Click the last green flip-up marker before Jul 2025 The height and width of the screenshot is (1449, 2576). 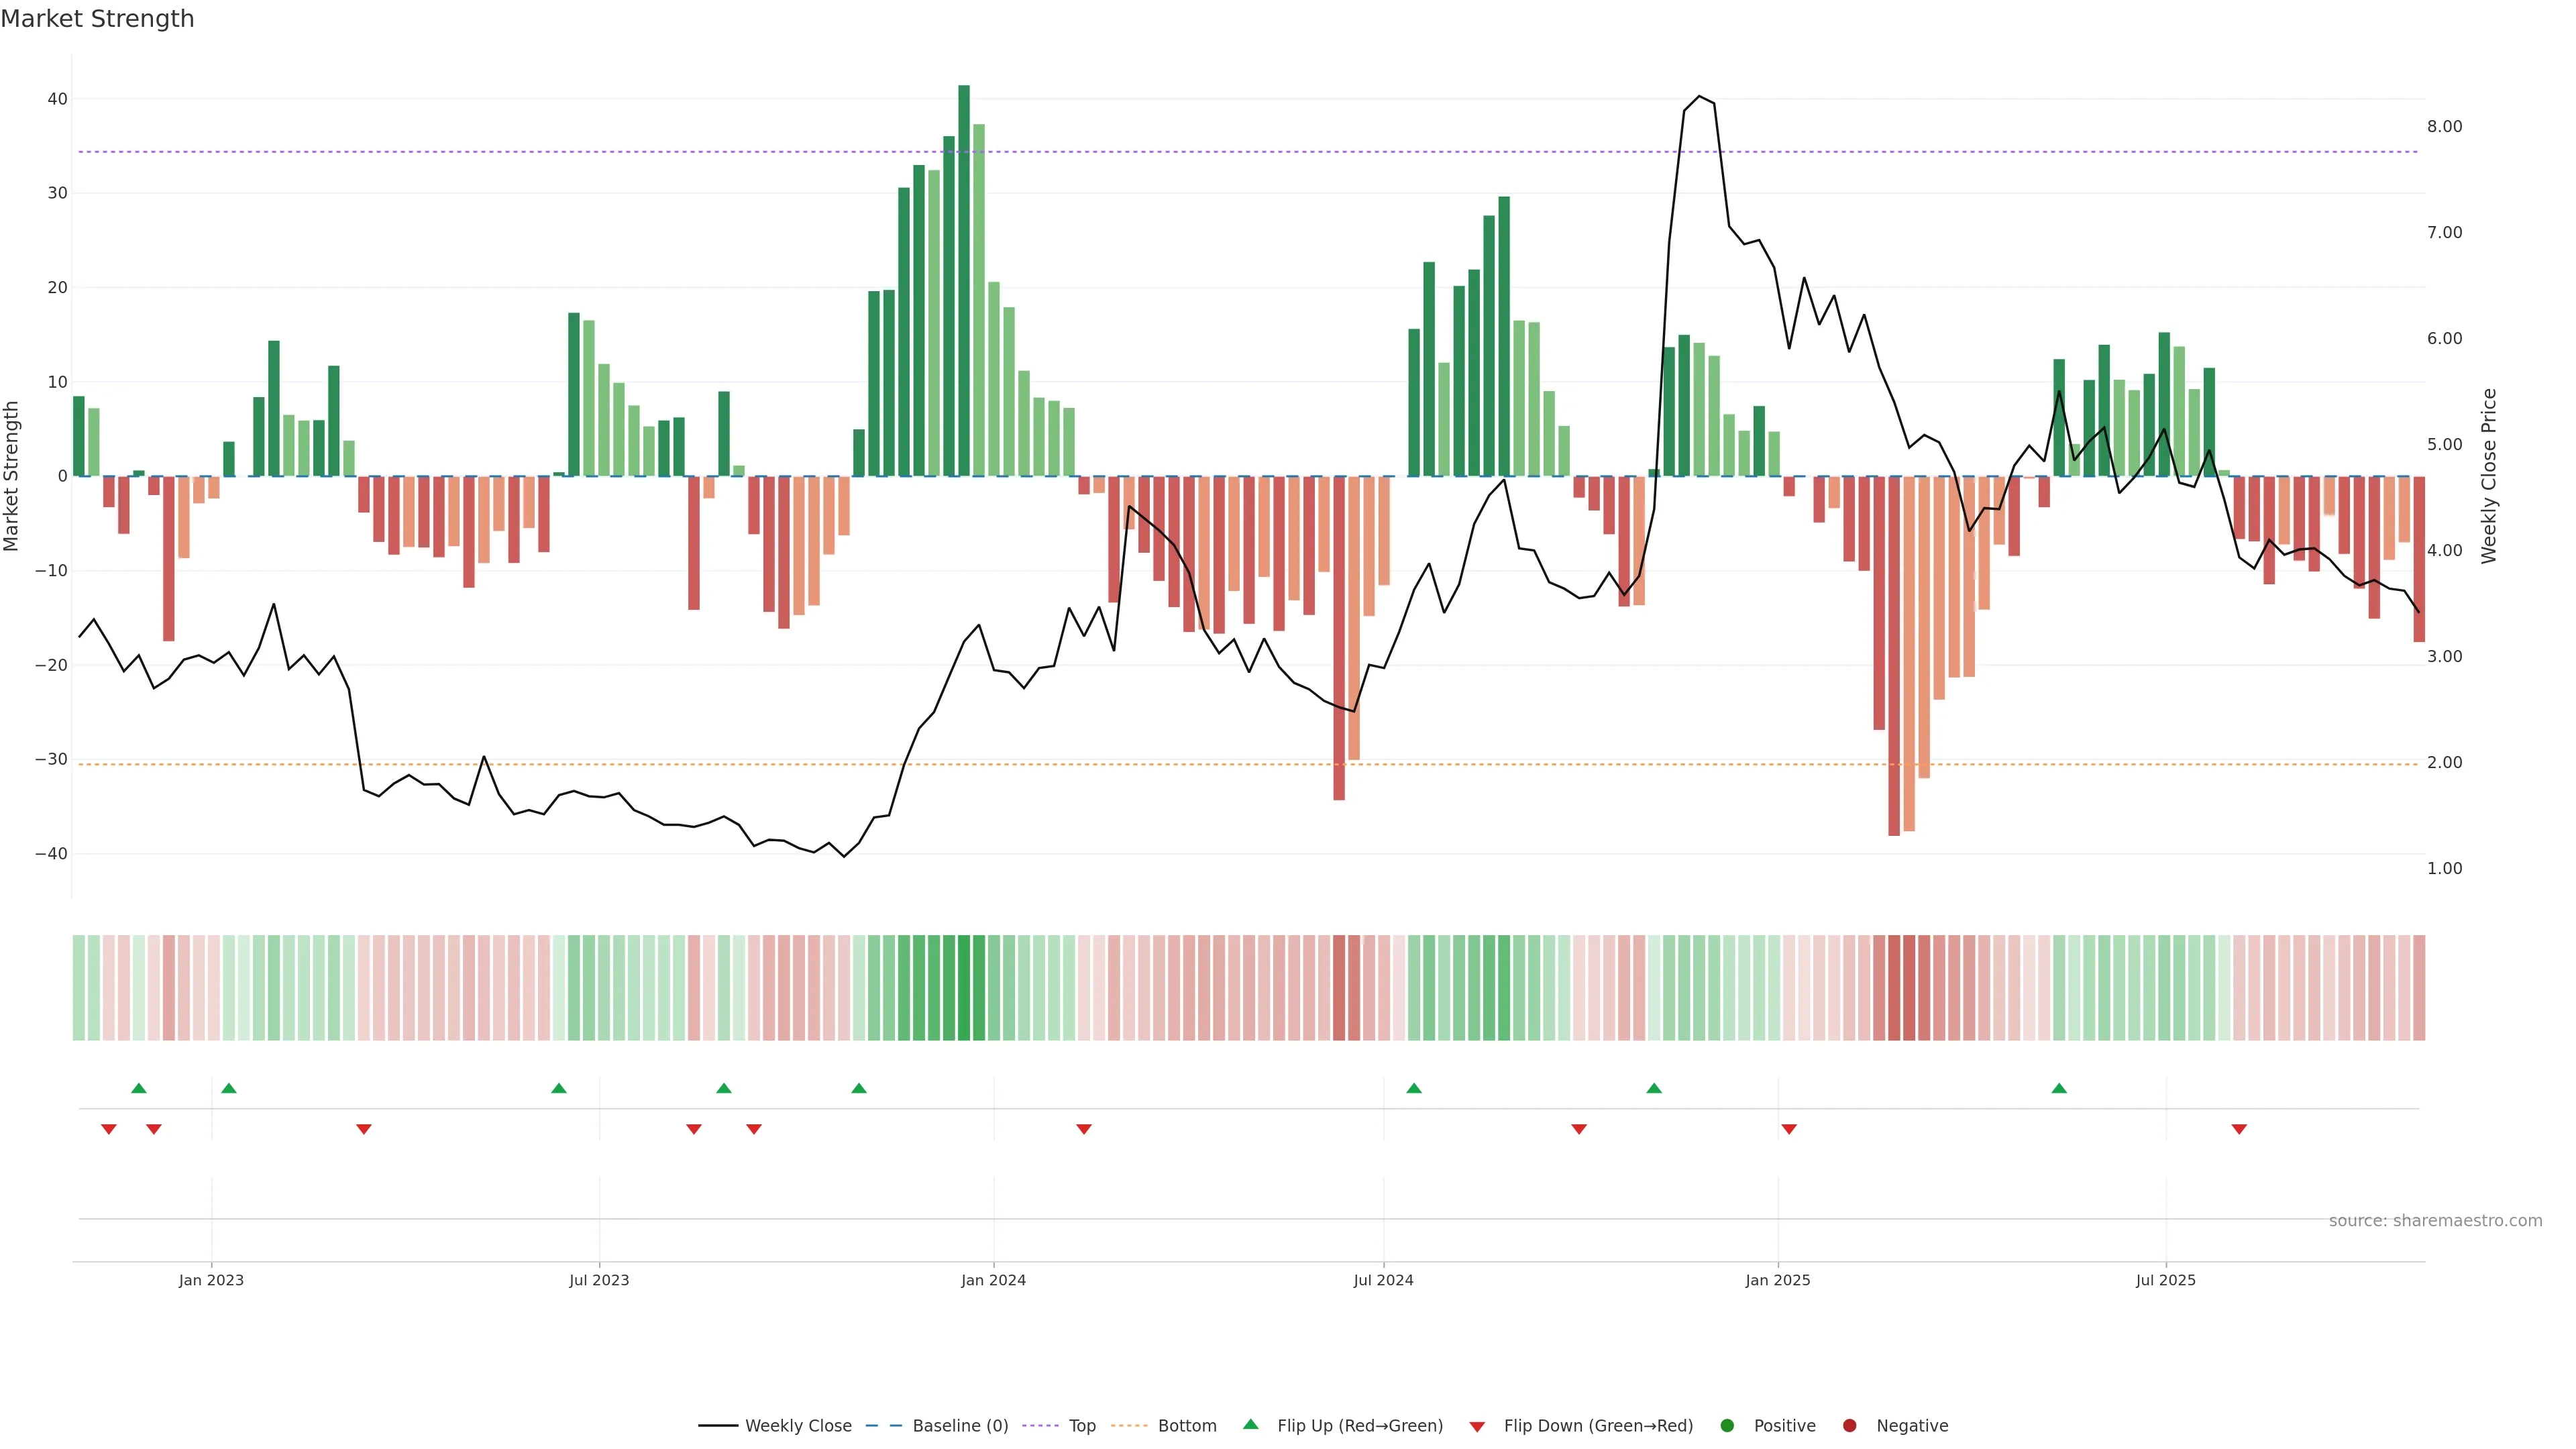coord(2059,1088)
